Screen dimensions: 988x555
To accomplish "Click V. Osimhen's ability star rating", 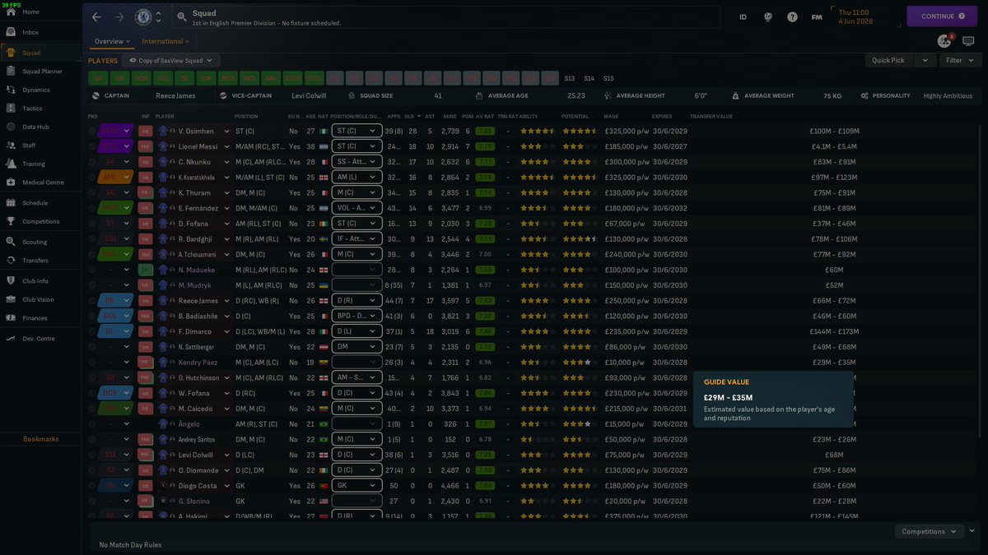I will 536,131.
